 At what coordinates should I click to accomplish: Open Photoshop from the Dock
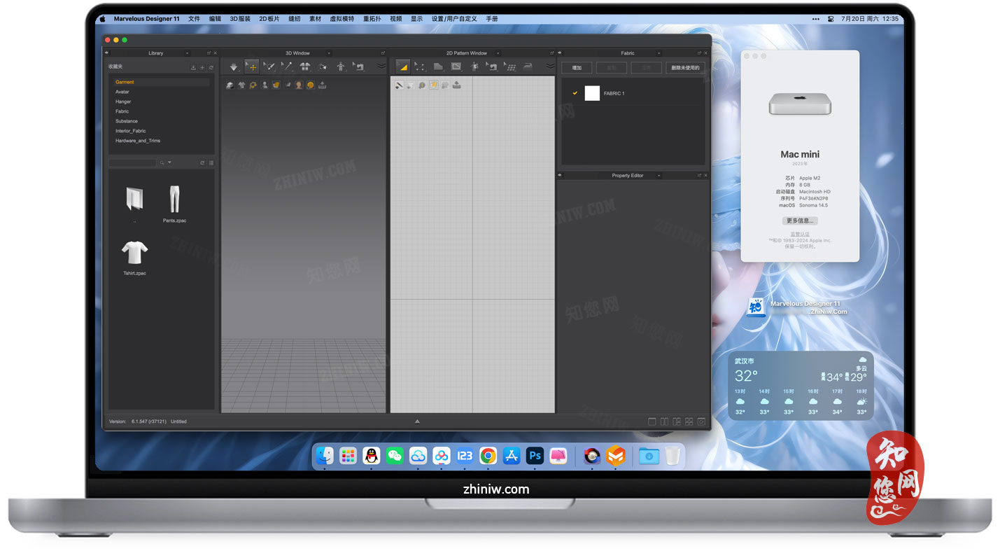click(535, 456)
